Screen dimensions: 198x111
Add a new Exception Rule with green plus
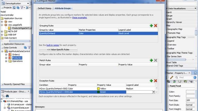point(151,81)
